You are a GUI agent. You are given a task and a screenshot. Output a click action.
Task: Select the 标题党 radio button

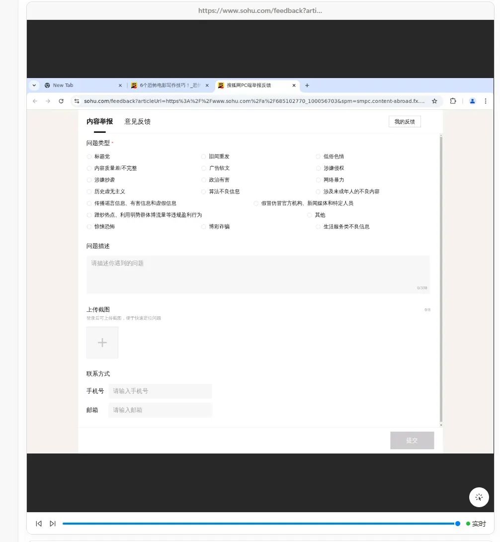point(89,156)
